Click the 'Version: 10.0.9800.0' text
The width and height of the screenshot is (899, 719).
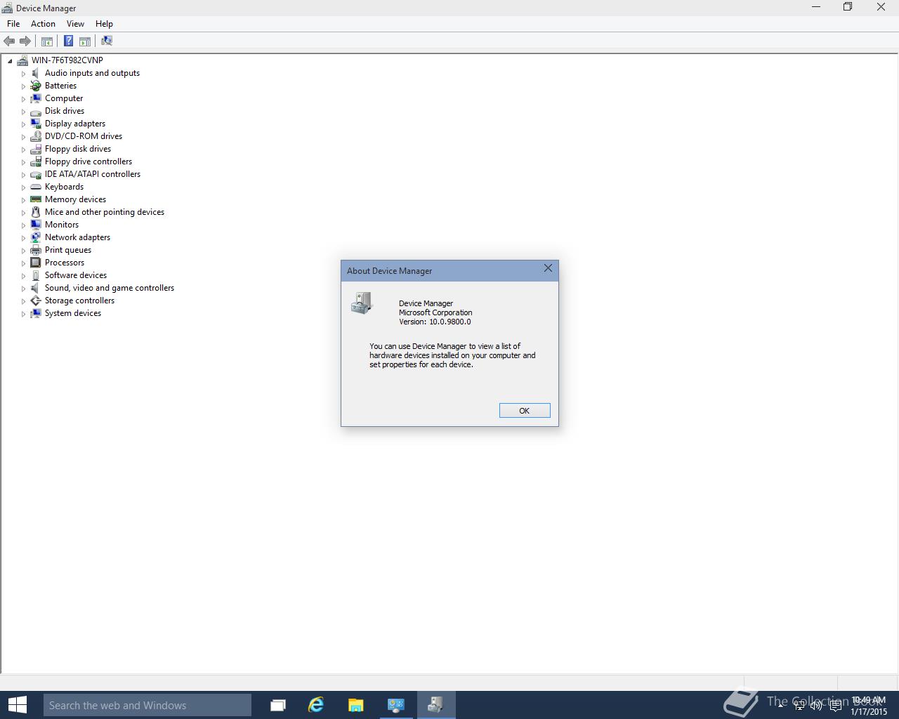435,322
